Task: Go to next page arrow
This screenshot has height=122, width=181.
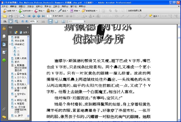Action: [39, 16]
